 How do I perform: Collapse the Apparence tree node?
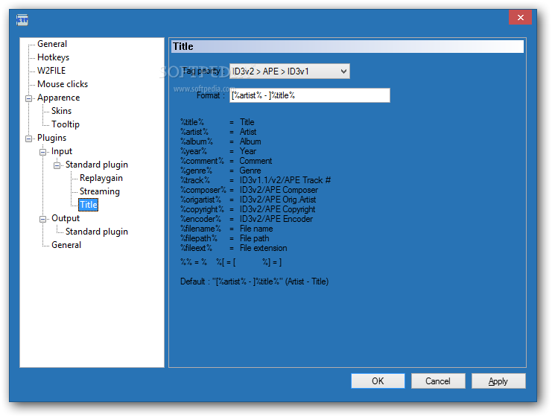[x=29, y=98]
